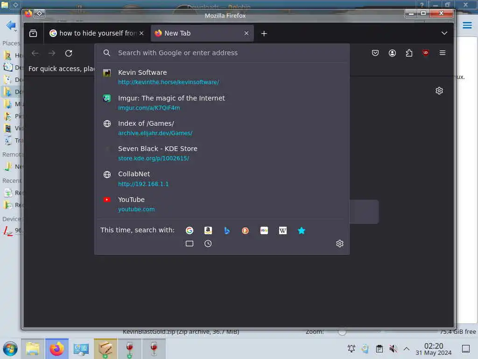Screen dimensions: 478x359
Task: Search this time with Google icon
Action: [190, 230]
